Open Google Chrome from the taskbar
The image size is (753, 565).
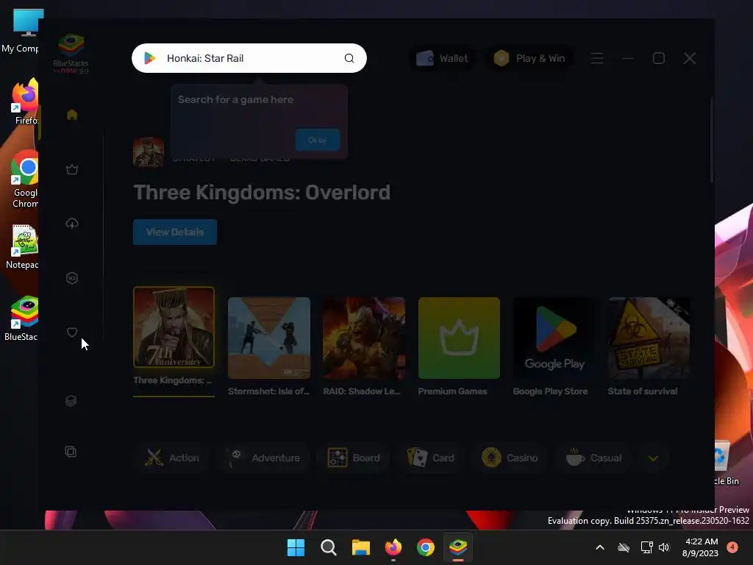[x=426, y=547]
